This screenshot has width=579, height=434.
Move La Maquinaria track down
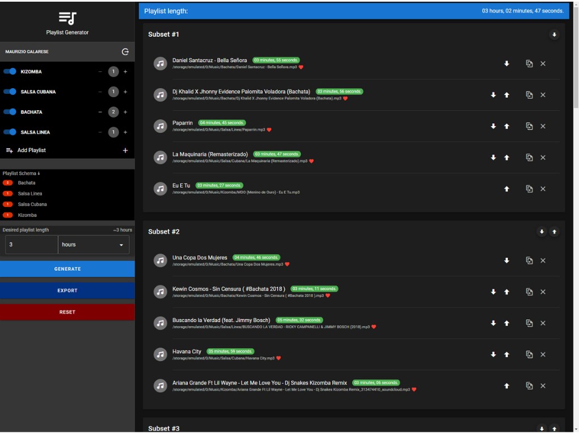click(x=493, y=158)
